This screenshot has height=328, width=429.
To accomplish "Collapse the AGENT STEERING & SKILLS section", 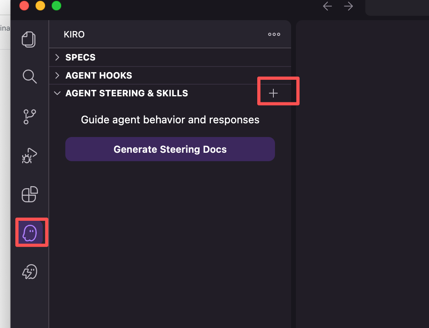I will (x=57, y=93).
